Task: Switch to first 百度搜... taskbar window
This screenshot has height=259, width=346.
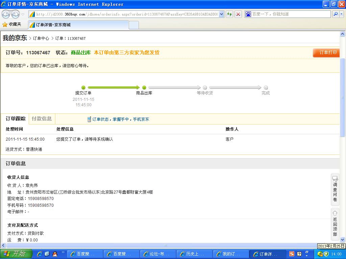Action: 85,254
